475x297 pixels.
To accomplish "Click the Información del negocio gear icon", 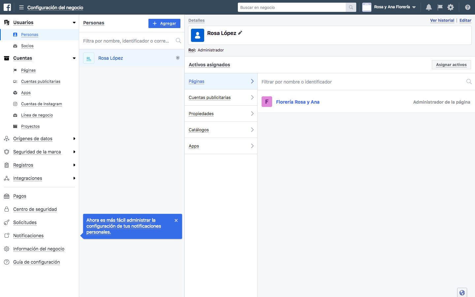I will click(x=7, y=249).
